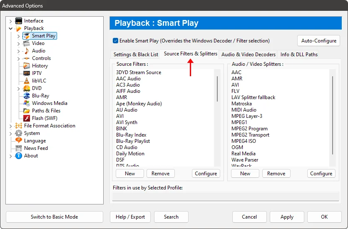Apply the settings with Apply button
Screen dimensions: 348x229
coord(287,217)
